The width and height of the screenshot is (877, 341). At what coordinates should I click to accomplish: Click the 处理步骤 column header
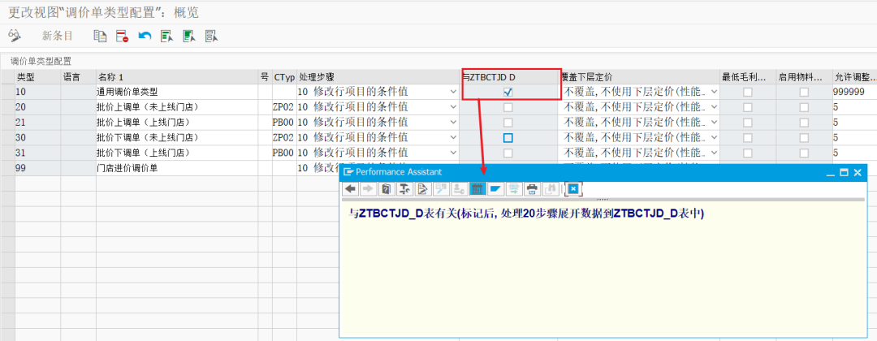(x=378, y=77)
